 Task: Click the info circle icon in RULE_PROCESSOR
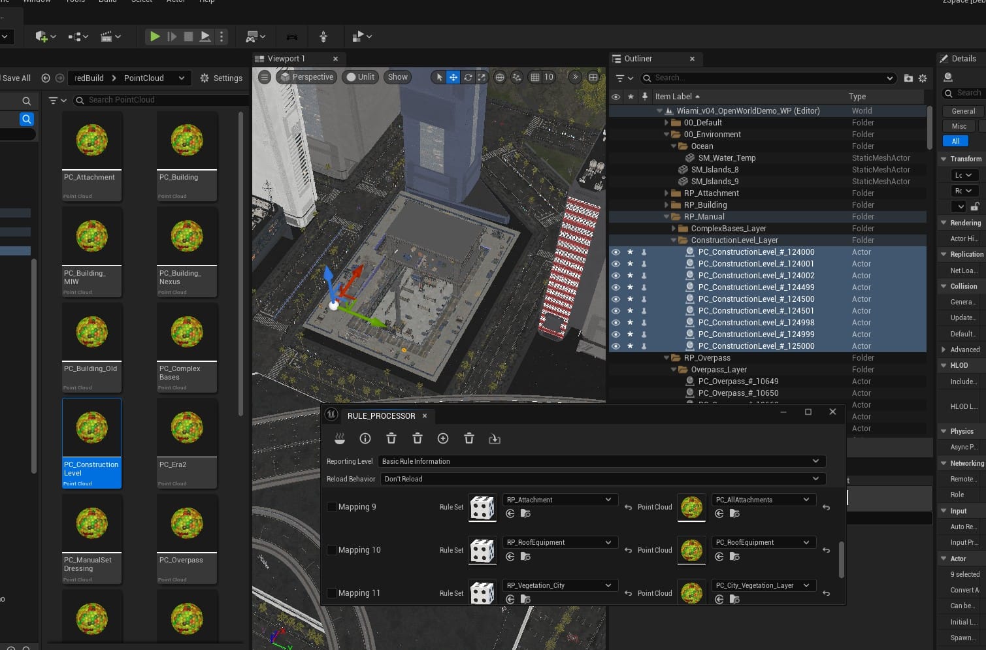365,438
